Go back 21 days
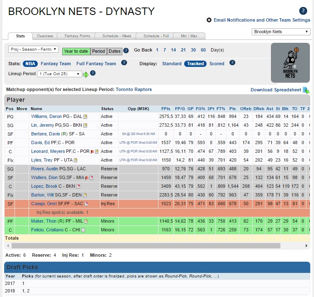Viewport: 314px width, 297px height. (x=183, y=50)
